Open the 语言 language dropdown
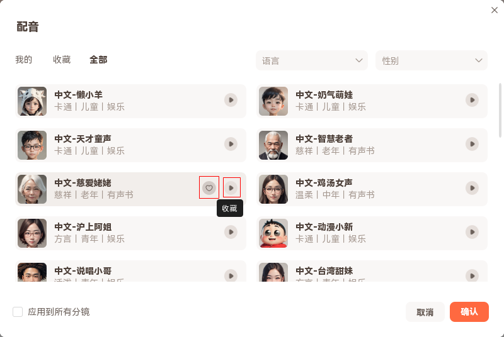The image size is (504, 337). click(x=312, y=61)
